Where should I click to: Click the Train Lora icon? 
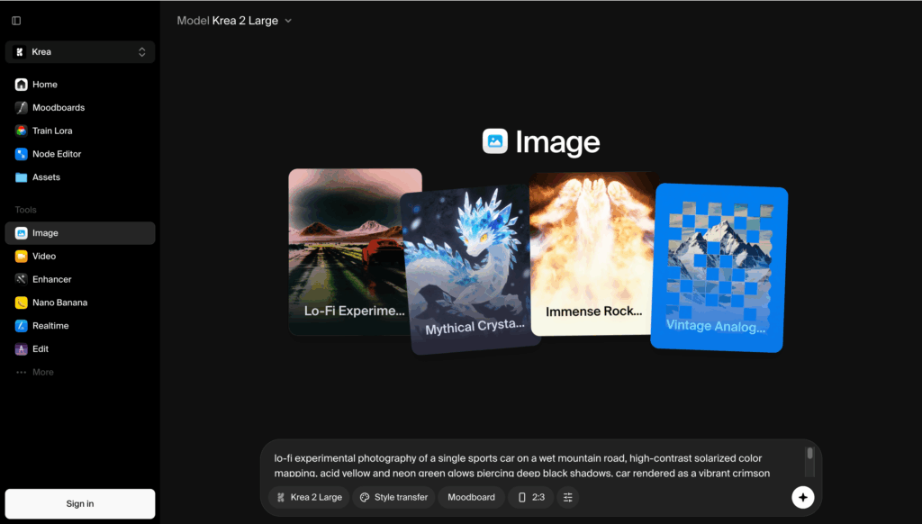(22, 131)
